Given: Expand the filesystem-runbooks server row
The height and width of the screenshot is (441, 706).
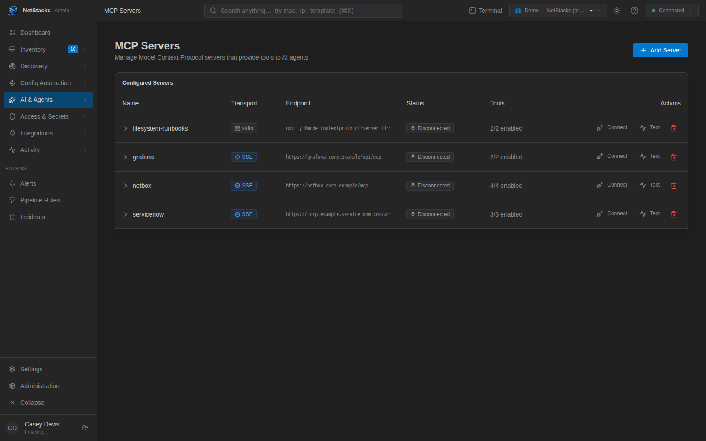Looking at the screenshot, I should point(126,128).
